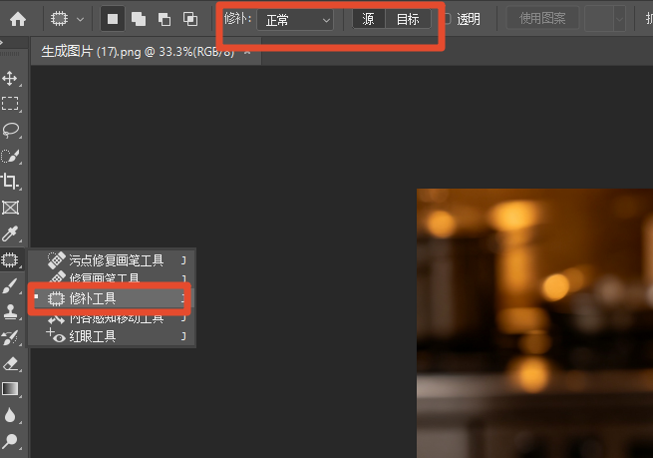Expand the toolbar collapse arrows

pyautogui.click(x=2, y=42)
